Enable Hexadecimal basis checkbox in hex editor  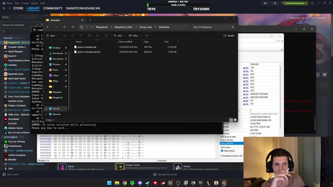pyautogui.click(x=221, y=156)
